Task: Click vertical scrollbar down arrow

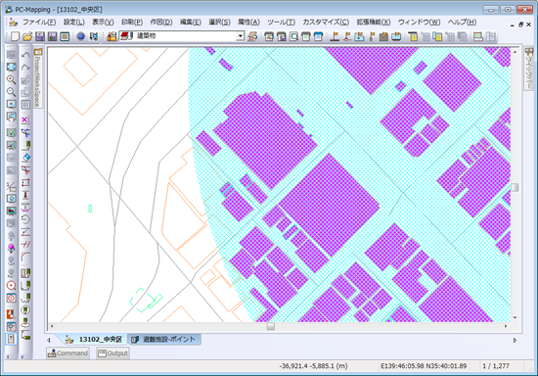Action: point(515,317)
